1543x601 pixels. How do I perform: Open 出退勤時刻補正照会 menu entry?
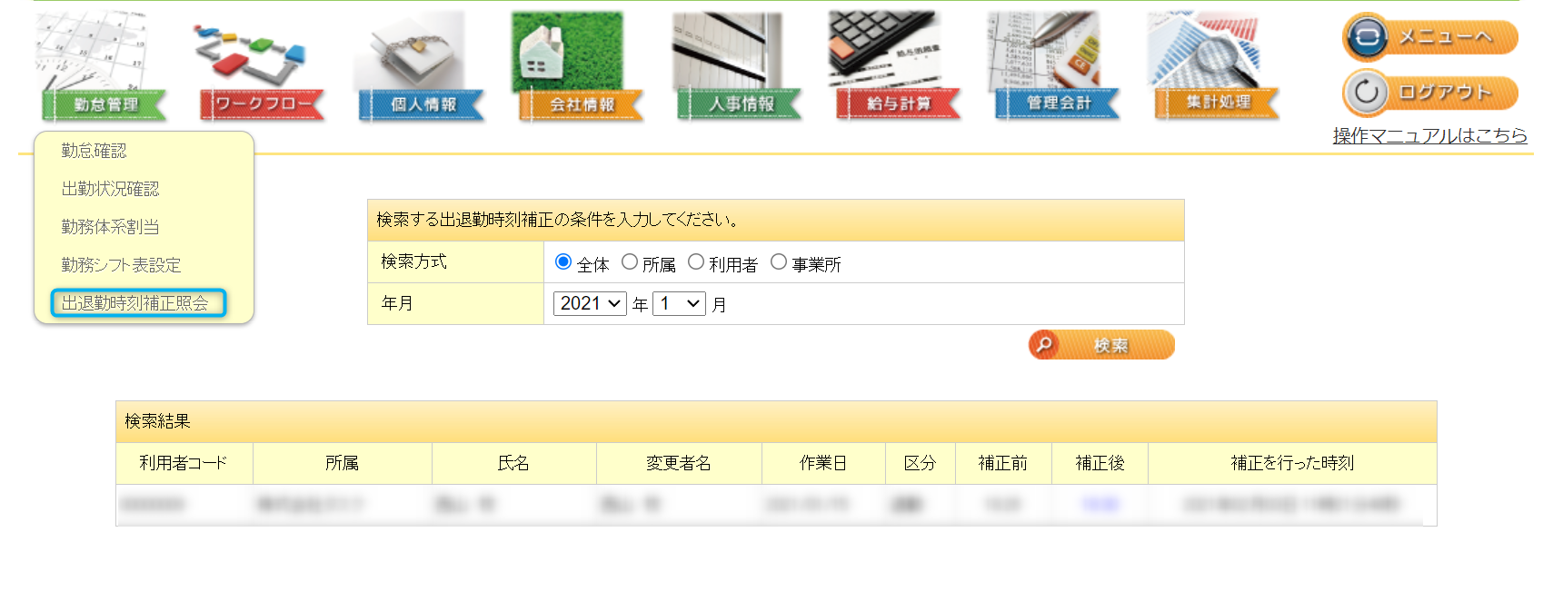click(x=135, y=303)
